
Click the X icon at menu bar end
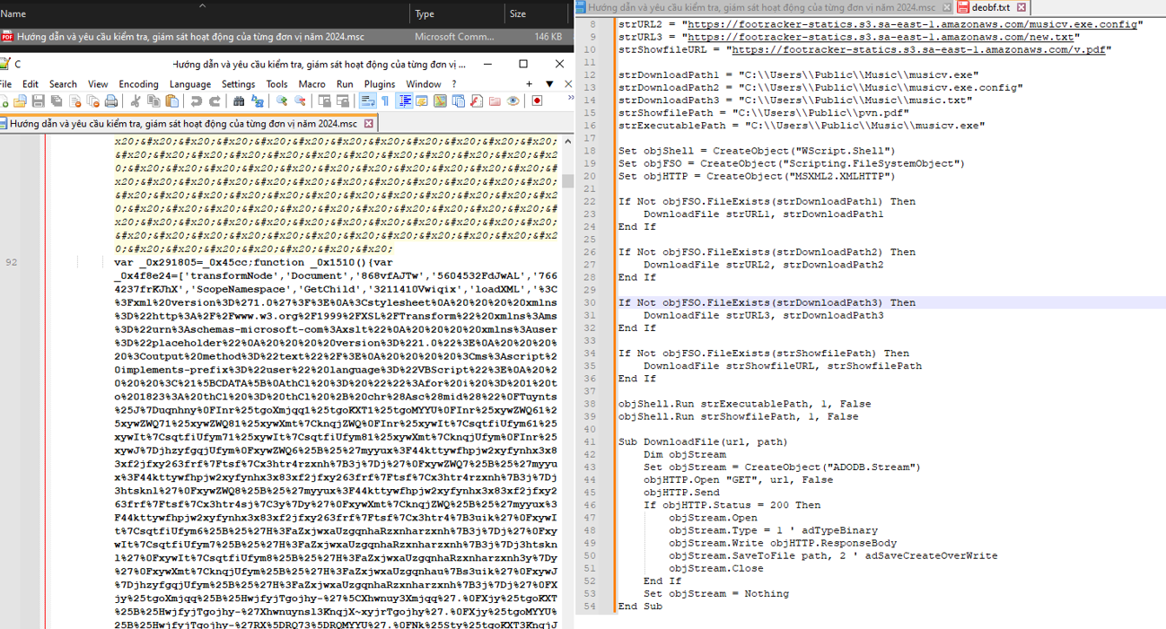coord(568,83)
